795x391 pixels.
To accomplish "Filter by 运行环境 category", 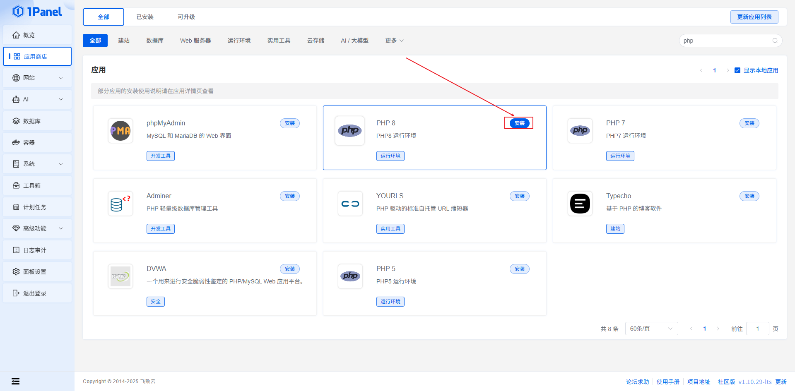I will tap(239, 41).
